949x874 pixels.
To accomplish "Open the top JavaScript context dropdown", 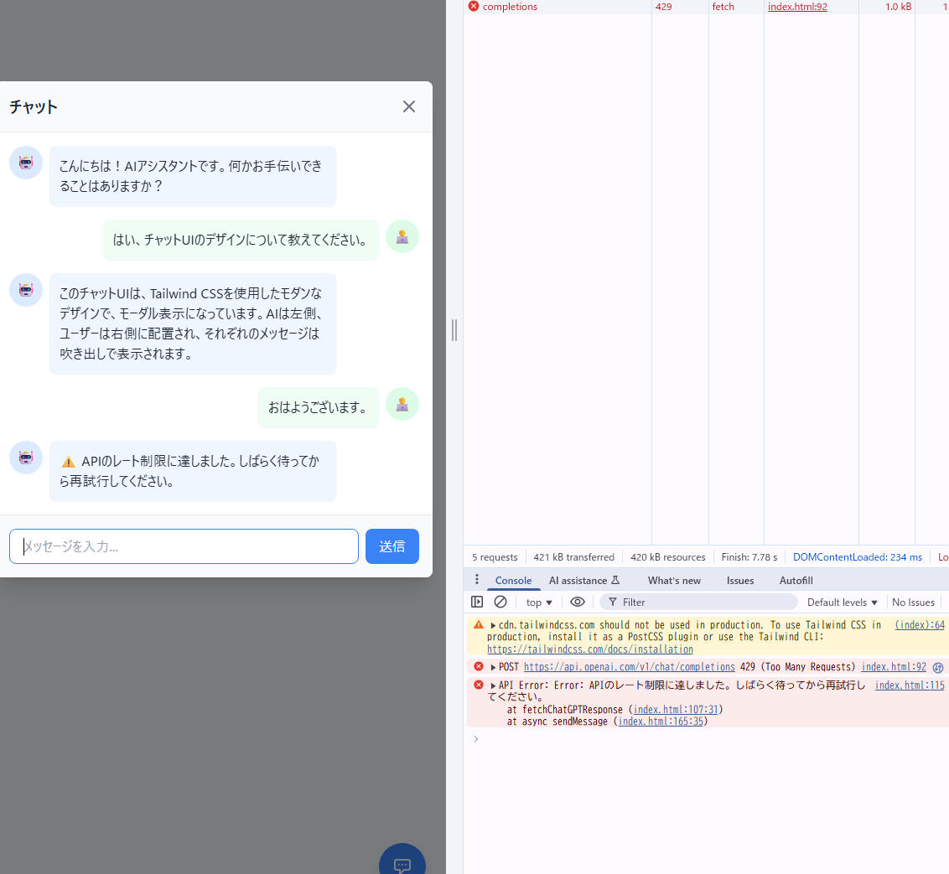I will coord(539,602).
